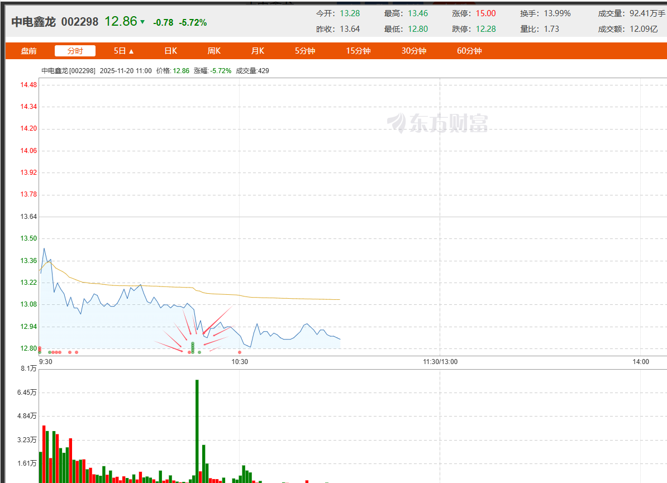Viewport: 667px width, 483px height.
Task: Click the 今开 value 13.28
Action: [350, 13]
